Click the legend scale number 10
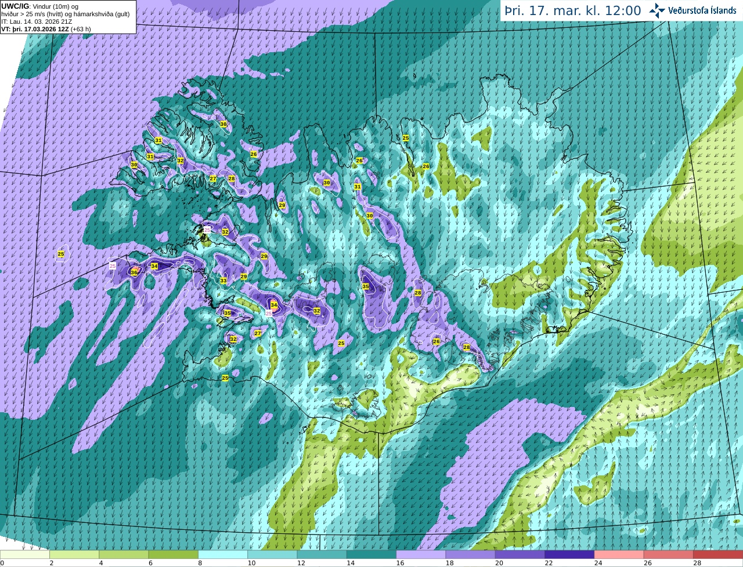The width and height of the screenshot is (743, 567). point(251,563)
